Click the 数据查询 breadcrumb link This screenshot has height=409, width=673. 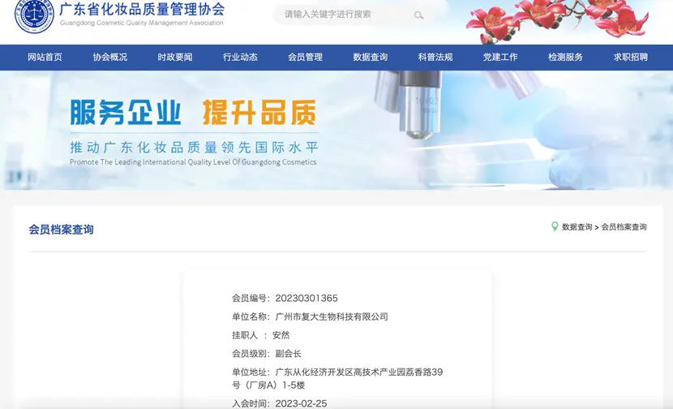pos(577,227)
